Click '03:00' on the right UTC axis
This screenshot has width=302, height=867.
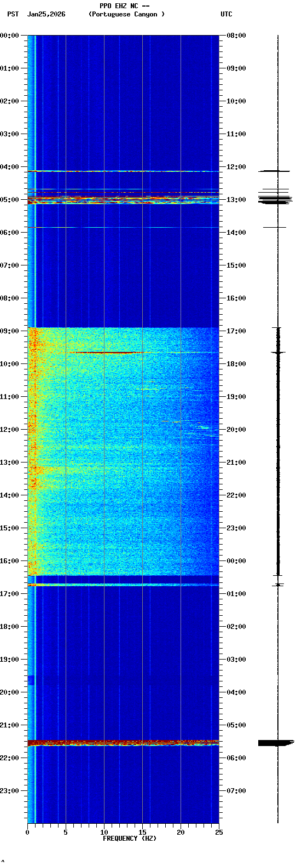click(x=236, y=660)
